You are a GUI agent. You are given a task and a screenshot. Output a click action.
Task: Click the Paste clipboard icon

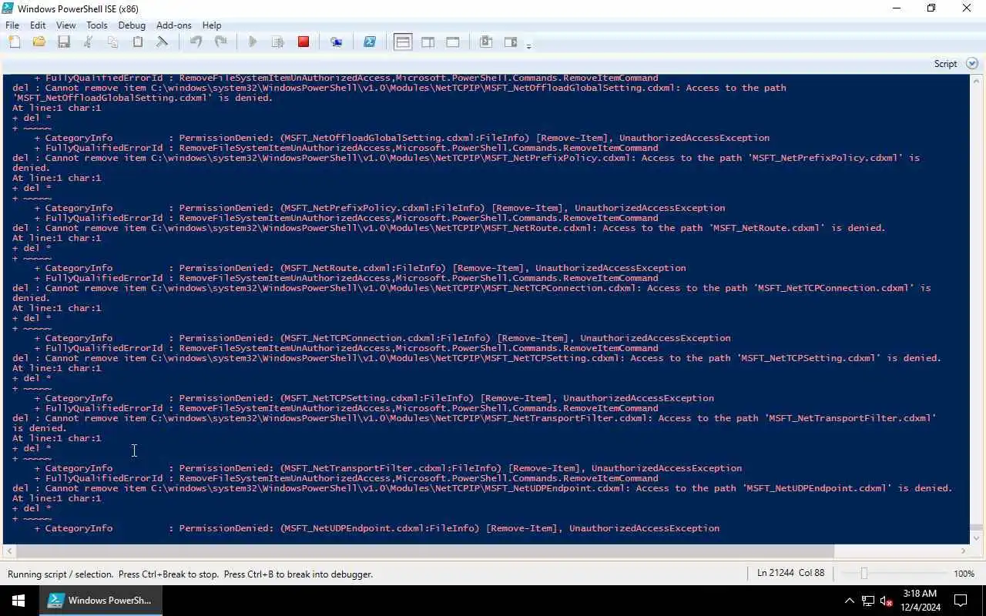coord(138,42)
